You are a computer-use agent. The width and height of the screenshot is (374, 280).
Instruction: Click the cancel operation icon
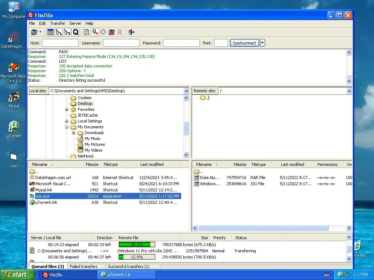point(103,32)
